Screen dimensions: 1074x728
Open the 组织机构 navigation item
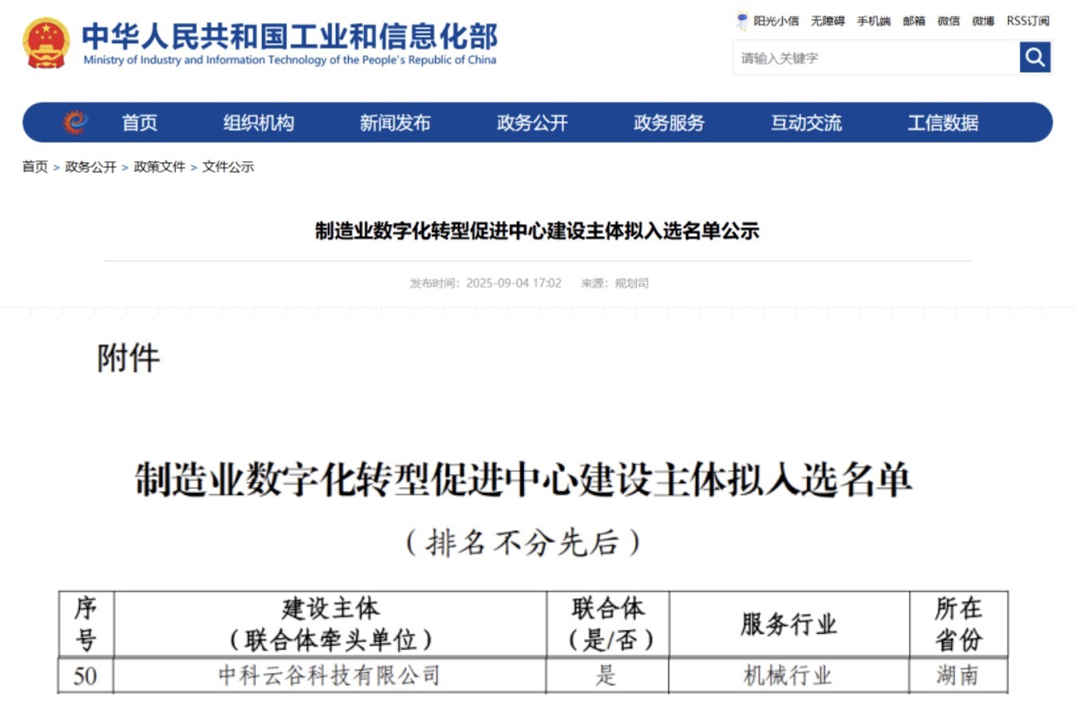259,123
